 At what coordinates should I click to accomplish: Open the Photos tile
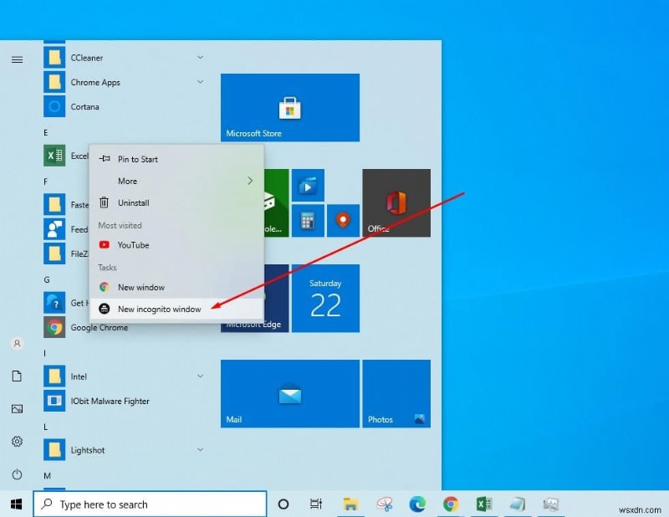pyautogui.click(x=396, y=393)
